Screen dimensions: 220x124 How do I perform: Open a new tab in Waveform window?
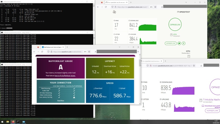67,47
